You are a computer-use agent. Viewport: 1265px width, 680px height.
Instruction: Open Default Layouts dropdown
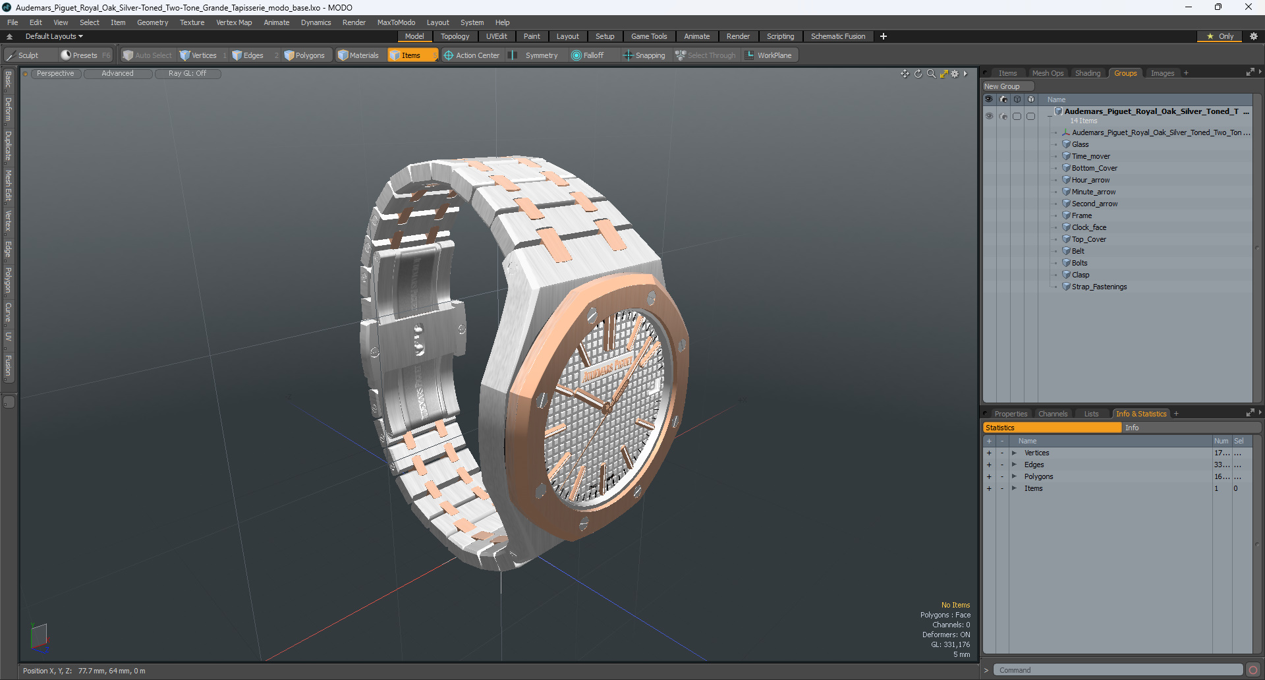pos(54,36)
